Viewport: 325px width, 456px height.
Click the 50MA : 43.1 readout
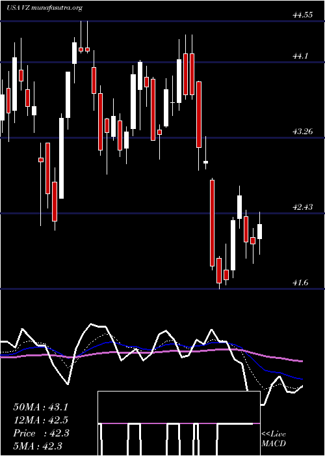coord(40,407)
